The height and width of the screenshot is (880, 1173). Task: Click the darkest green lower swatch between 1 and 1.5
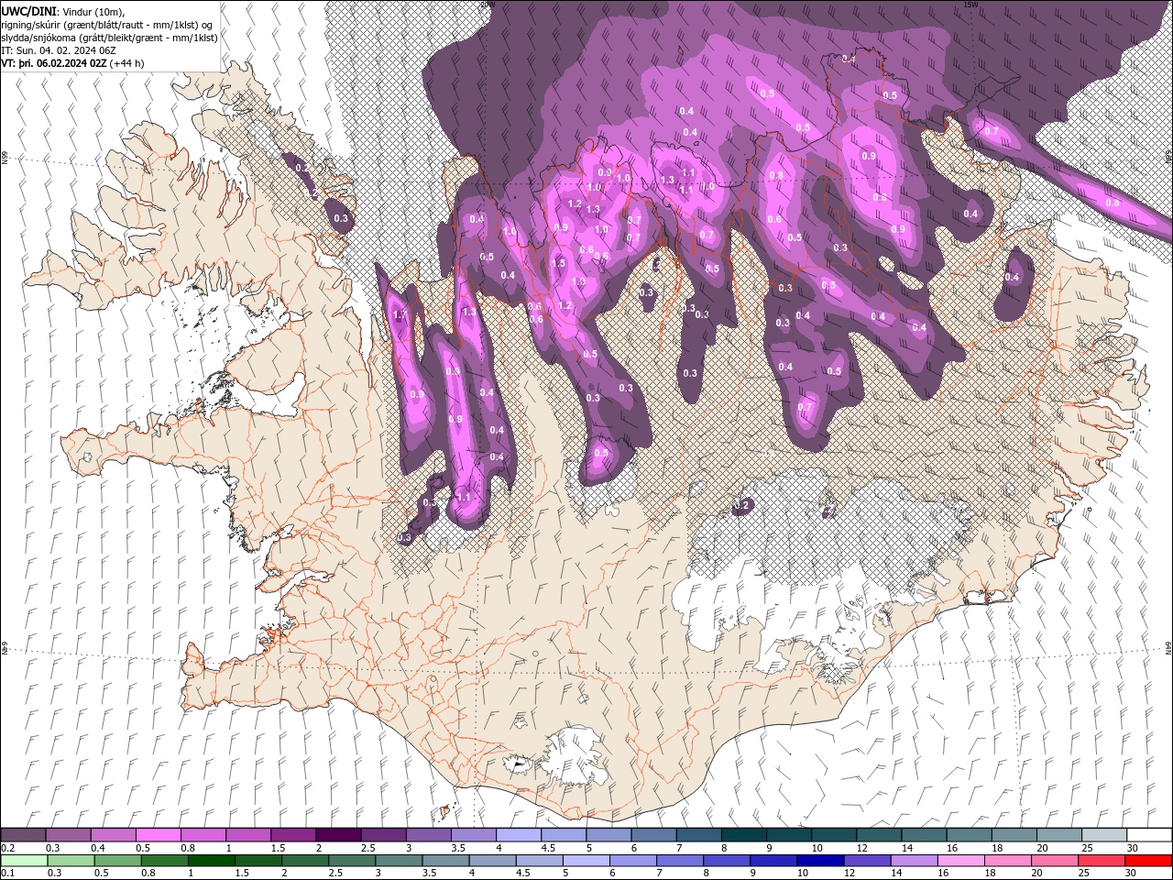213,861
